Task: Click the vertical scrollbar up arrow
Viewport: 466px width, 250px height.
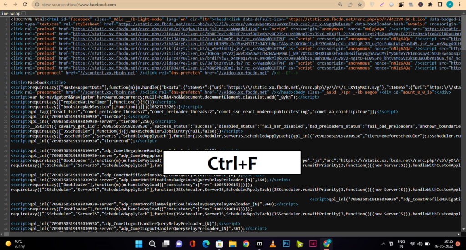Action: 464,13
